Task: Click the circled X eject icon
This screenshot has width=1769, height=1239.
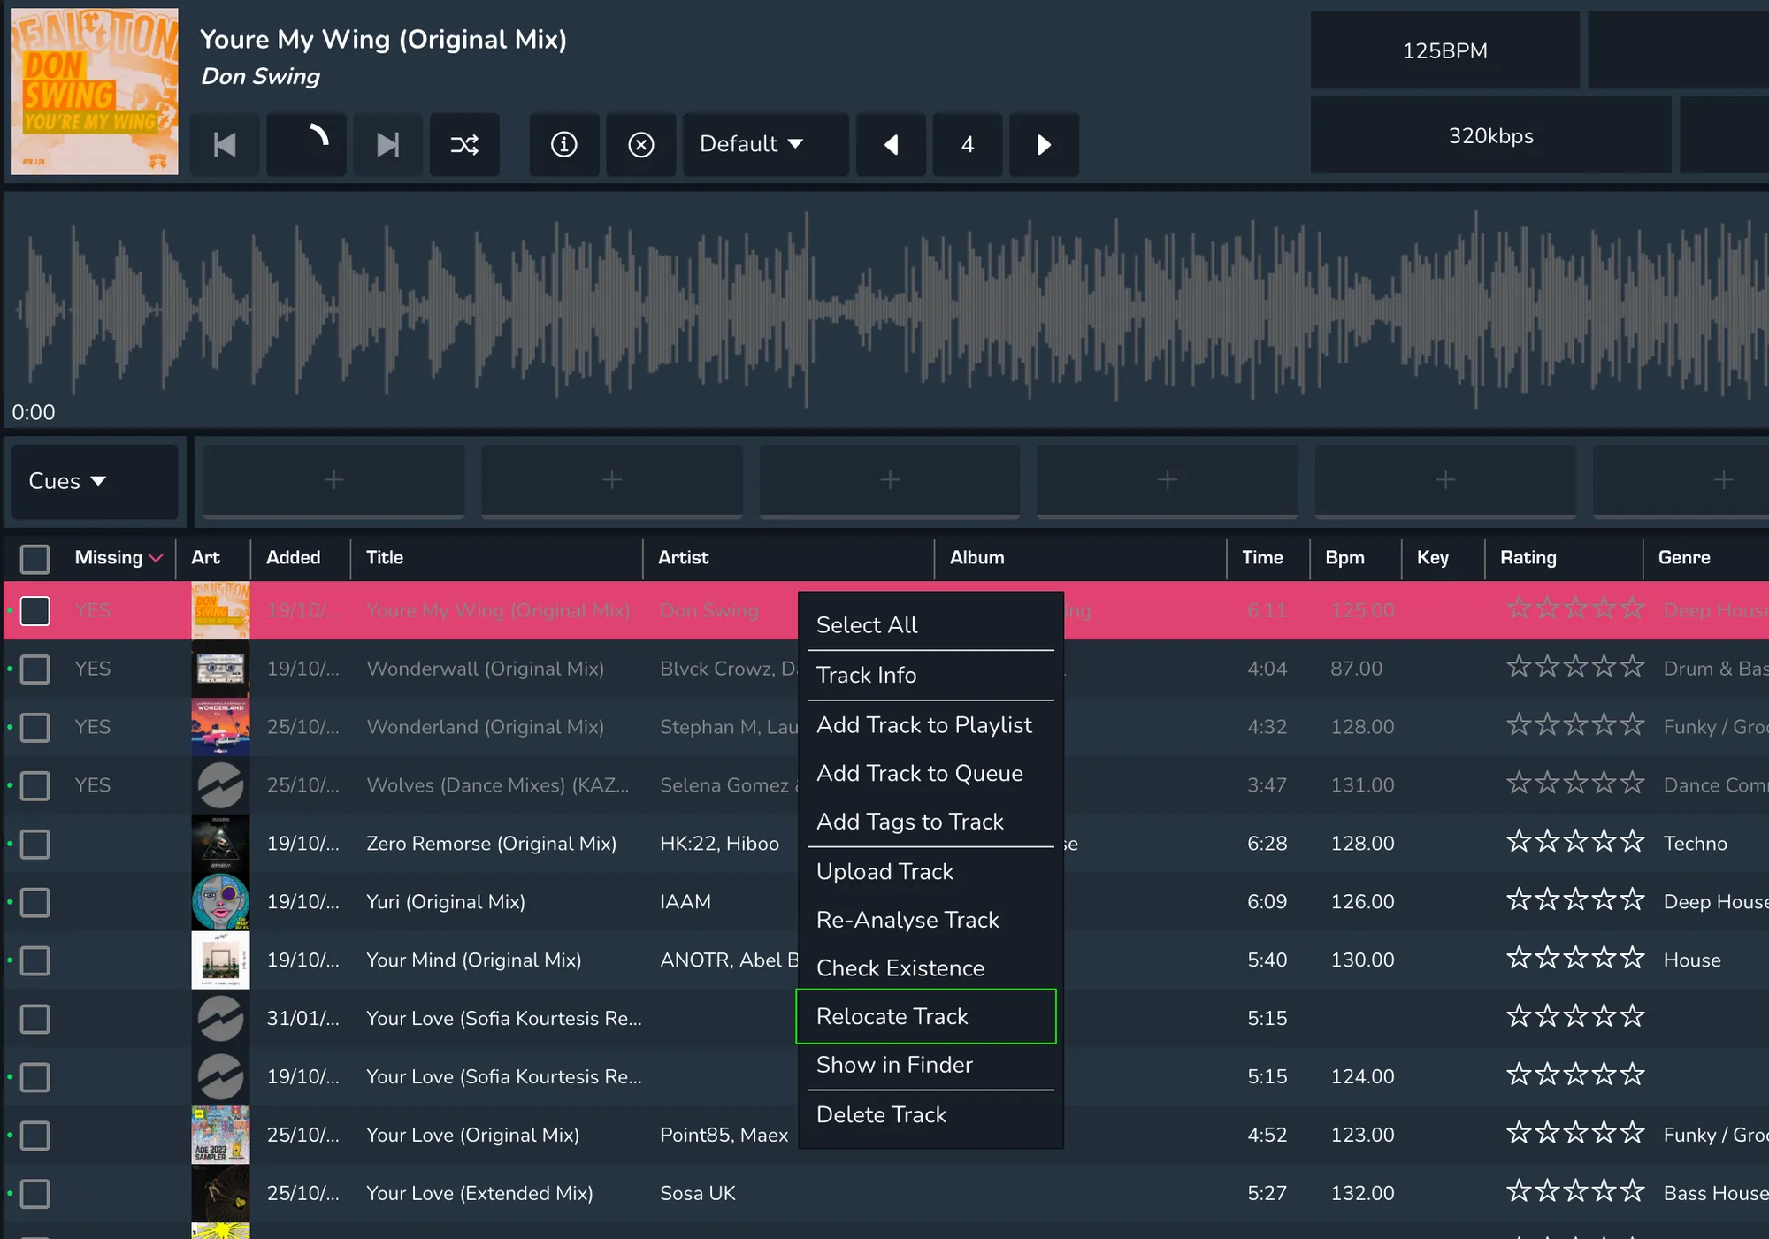Action: 640,144
